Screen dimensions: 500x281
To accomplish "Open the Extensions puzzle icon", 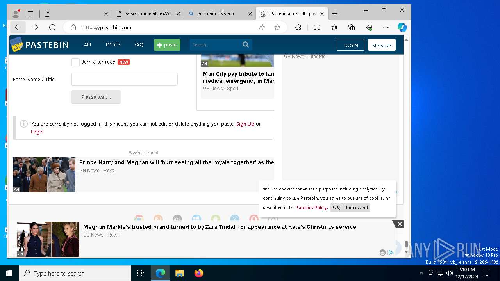I will coord(298,27).
